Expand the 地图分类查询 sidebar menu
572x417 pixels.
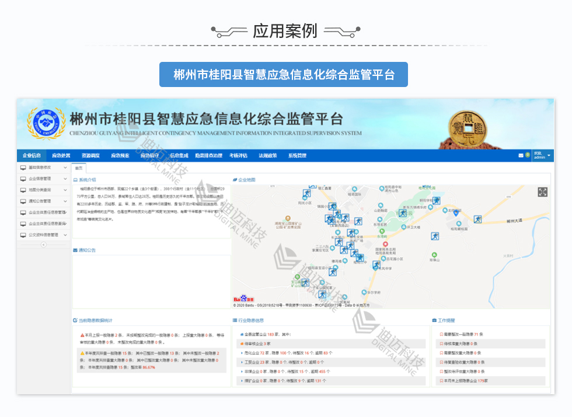click(44, 190)
